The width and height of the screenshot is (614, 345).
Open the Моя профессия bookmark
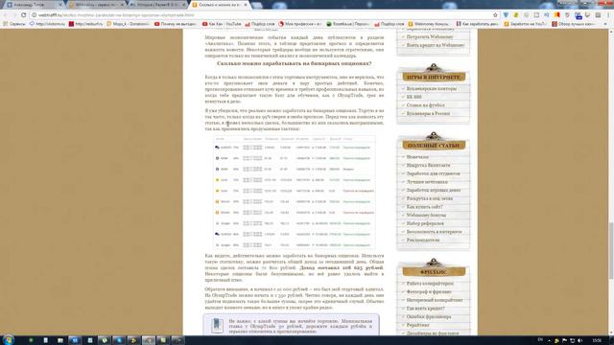tap(300, 24)
